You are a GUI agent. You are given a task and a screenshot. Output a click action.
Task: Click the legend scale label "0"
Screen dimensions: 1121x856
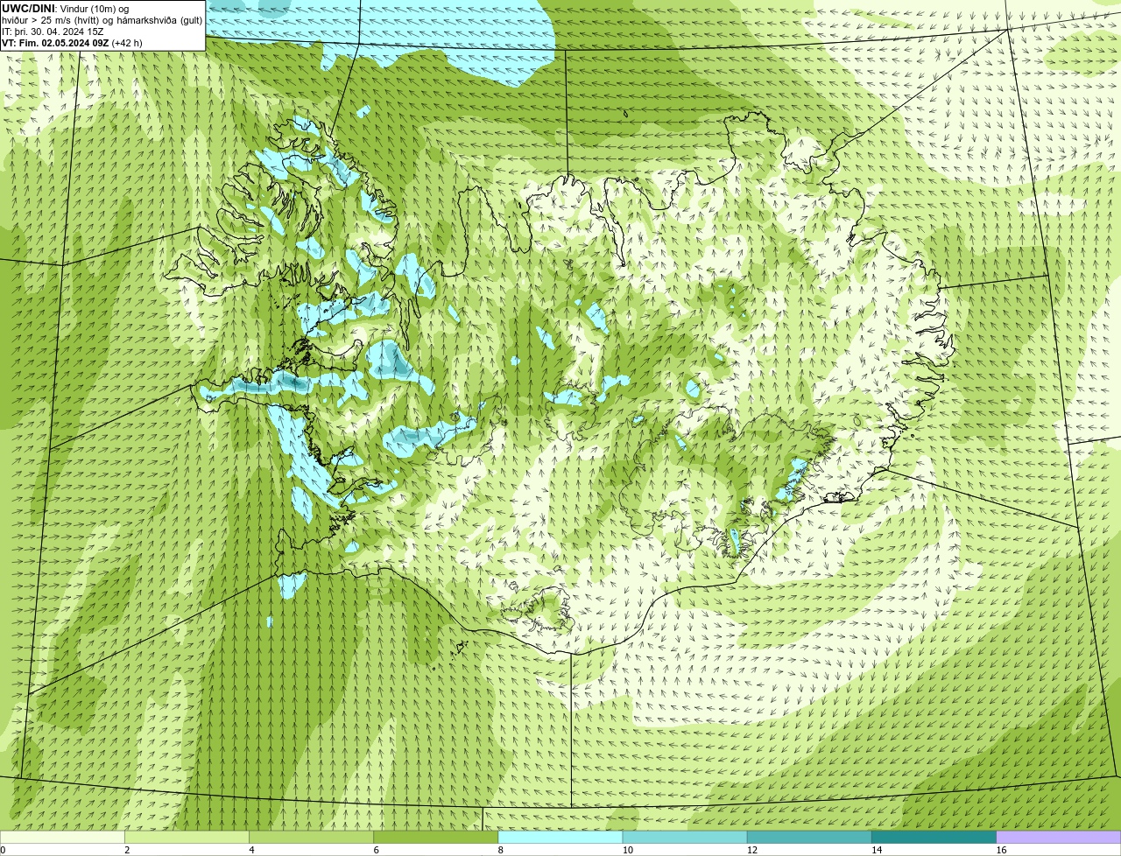point(3,850)
